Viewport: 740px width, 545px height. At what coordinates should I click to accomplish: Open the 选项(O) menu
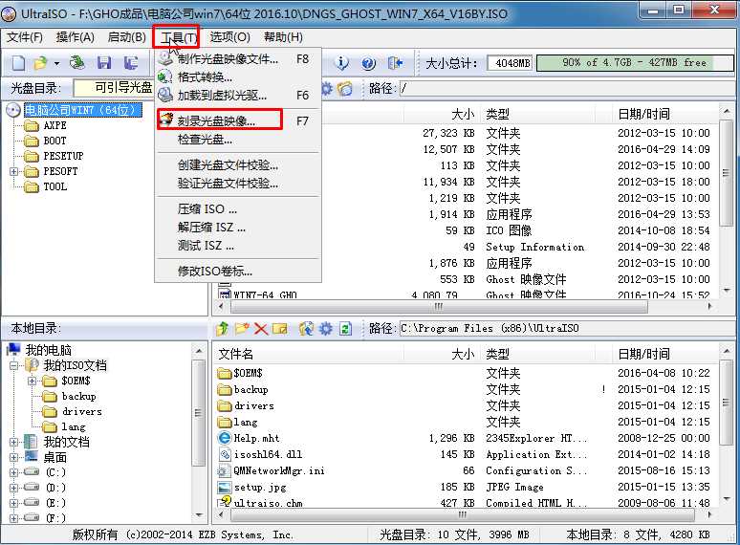229,36
